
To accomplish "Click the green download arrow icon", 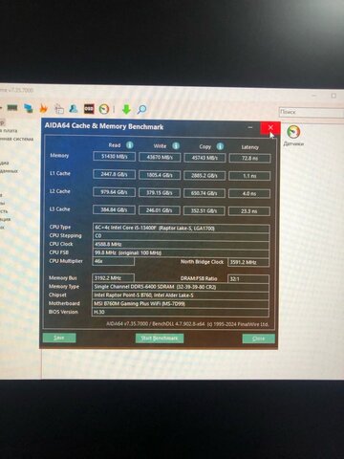I will 126,109.
